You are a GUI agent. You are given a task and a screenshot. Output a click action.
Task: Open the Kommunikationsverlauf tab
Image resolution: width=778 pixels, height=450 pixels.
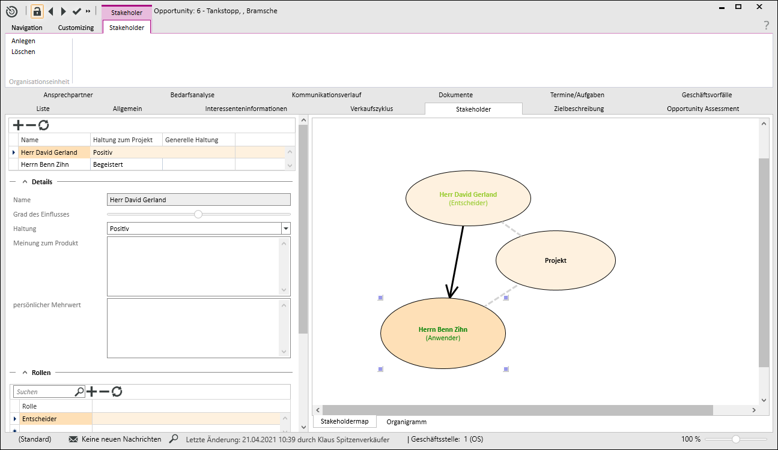pyautogui.click(x=327, y=95)
